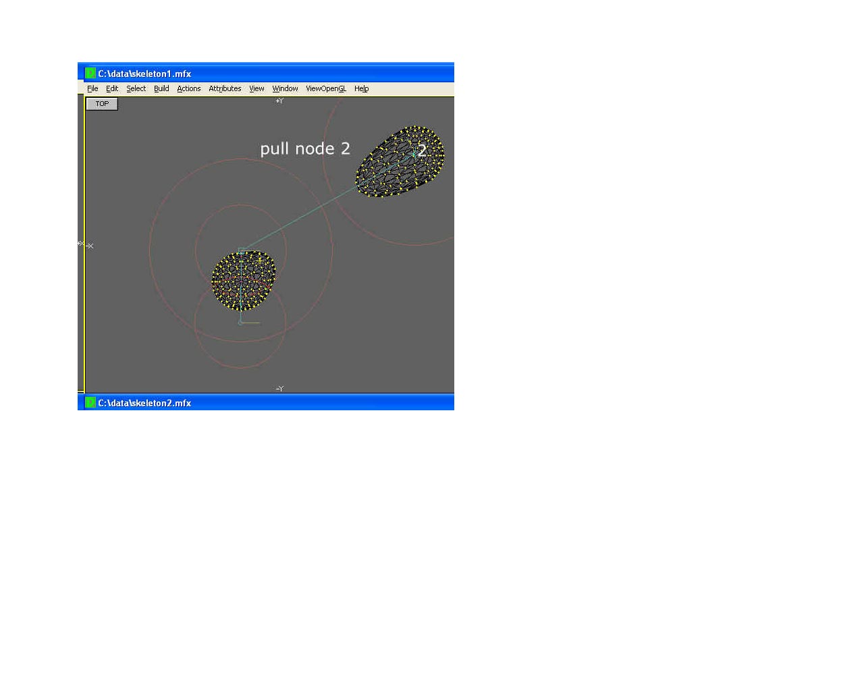
Task: Open the Select menu
Action: tap(136, 88)
